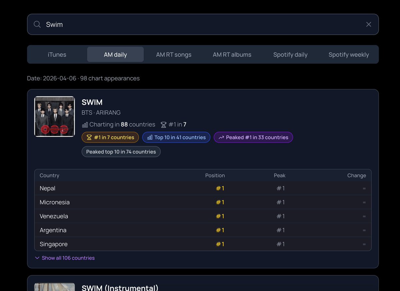Click trophy icon beside #1 in 7
This screenshot has width=400, height=291.
(x=164, y=125)
